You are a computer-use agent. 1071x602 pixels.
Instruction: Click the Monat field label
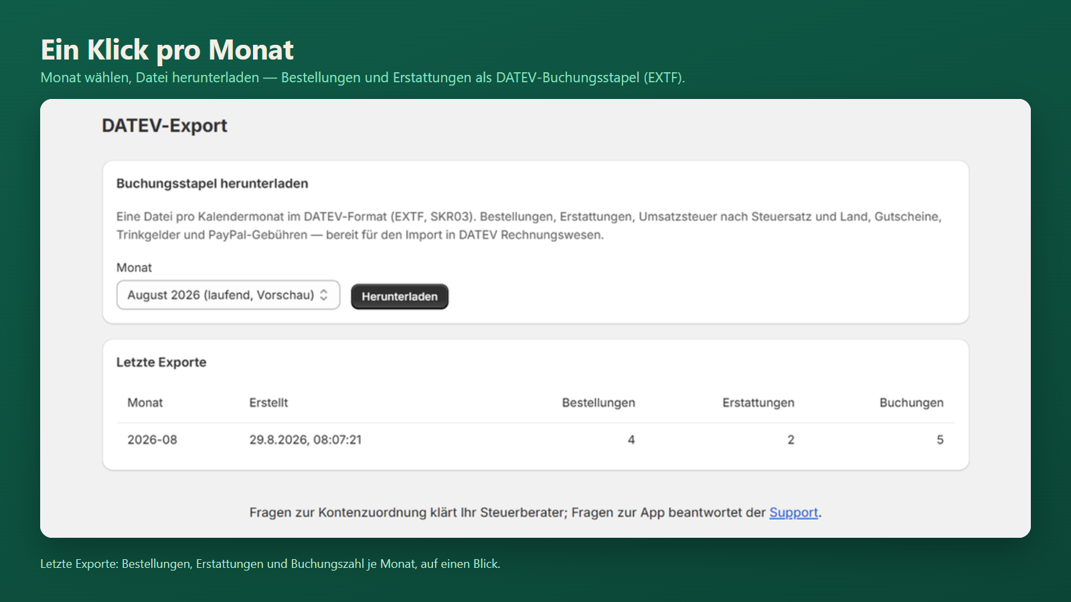134,268
